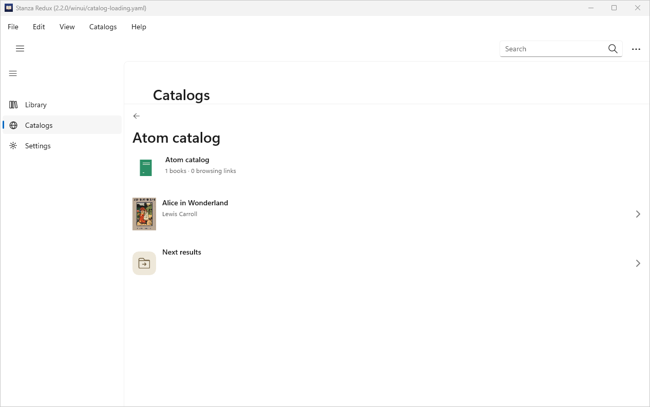The width and height of the screenshot is (650, 407).
Task: Click the Catalogs page title
Action: (x=181, y=95)
